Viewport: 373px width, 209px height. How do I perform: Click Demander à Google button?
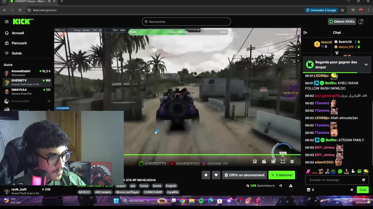pyautogui.click(x=321, y=10)
